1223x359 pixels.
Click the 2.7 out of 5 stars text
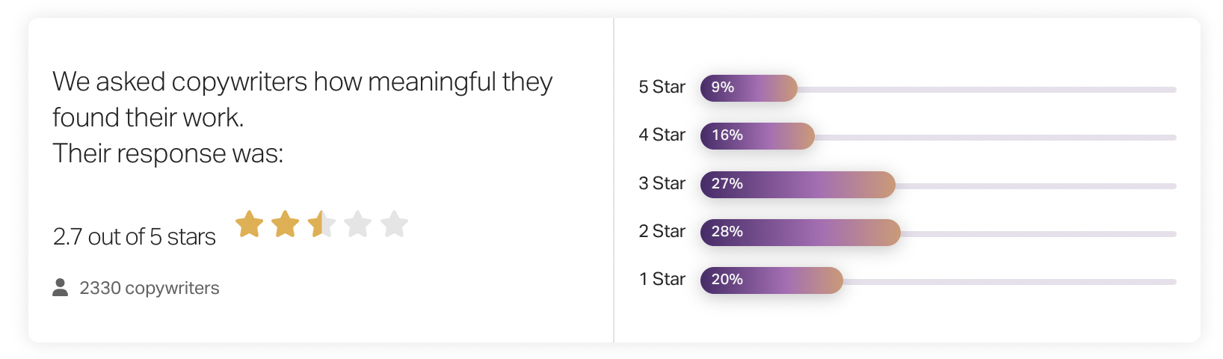pyautogui.click(x=135, y=237)
